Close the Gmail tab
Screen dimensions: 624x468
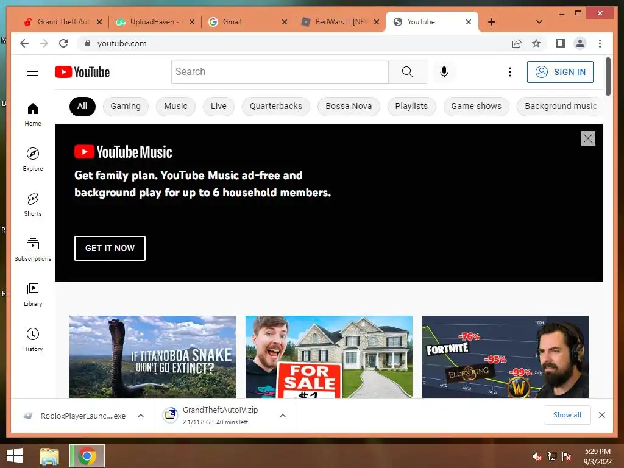coord(284,22)
